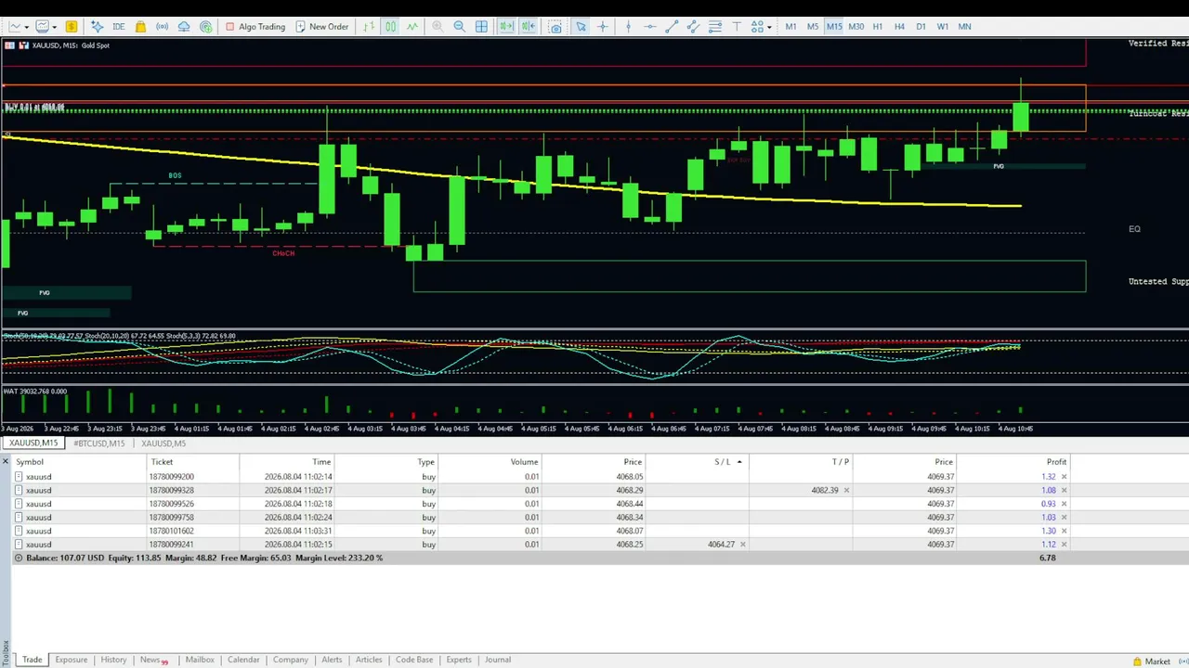The height and width of the screenshot is (668, 1189).
Task: Toggle chart auto scroll
Action: [x=506, y=27]
